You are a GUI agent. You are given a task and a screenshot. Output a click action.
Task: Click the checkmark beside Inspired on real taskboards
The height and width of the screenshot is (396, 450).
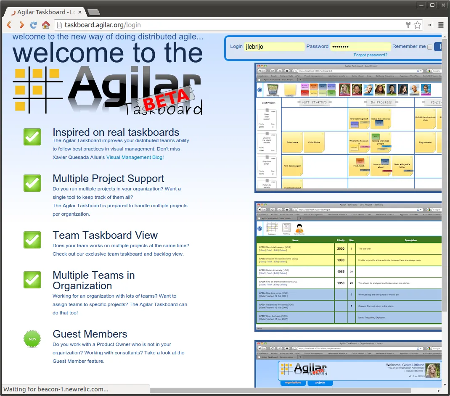[32, 137]
